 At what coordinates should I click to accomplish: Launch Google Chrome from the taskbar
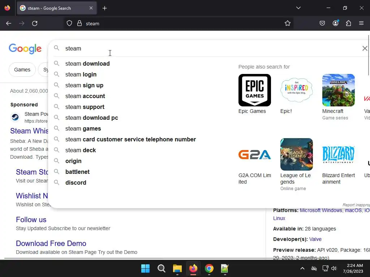pyautogui.click(x=209, y=268)
